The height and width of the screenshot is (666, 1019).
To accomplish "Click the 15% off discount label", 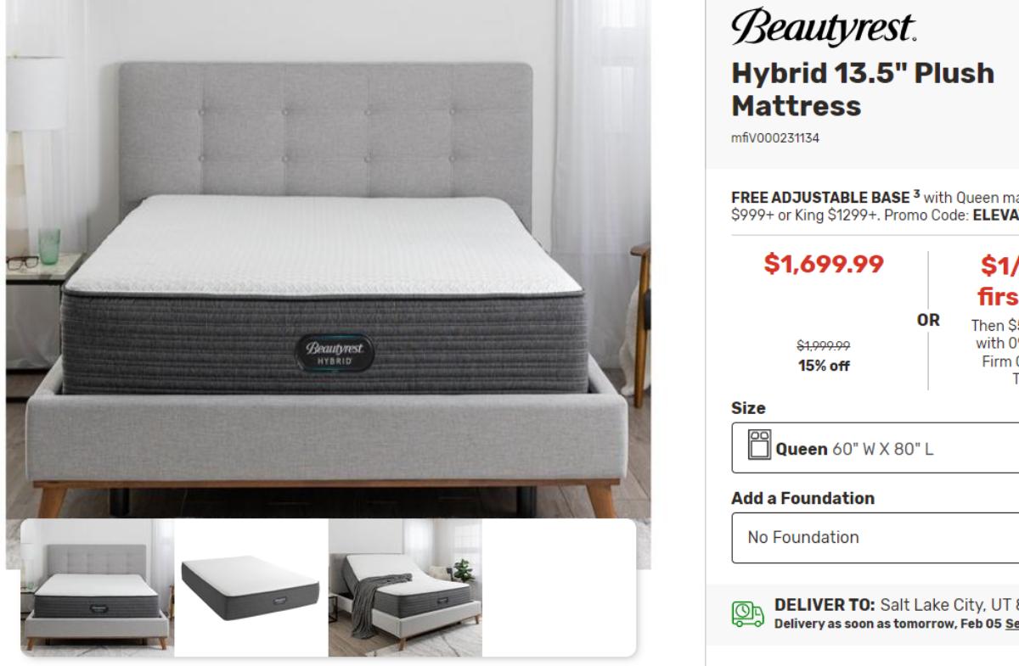I will (x=824, y=367).
